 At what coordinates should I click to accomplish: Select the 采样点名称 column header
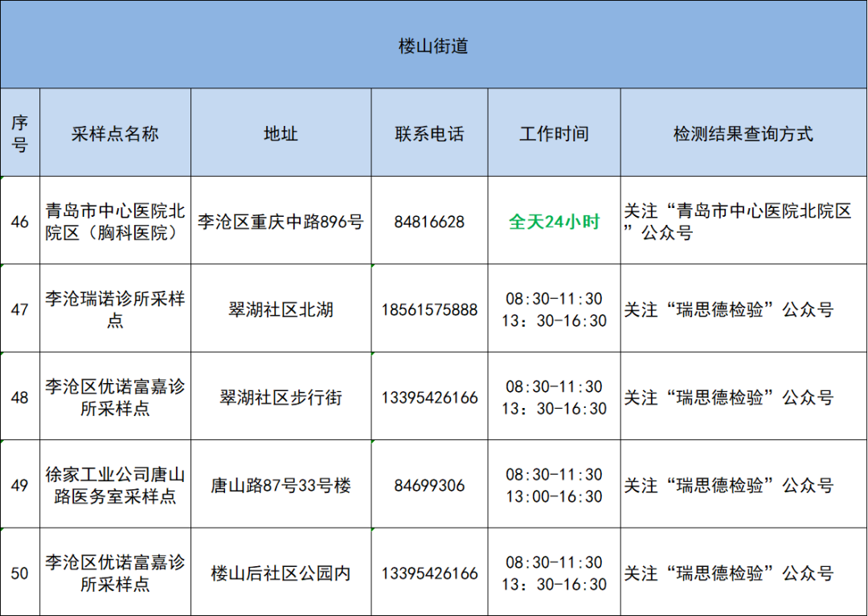pos(115,133)
